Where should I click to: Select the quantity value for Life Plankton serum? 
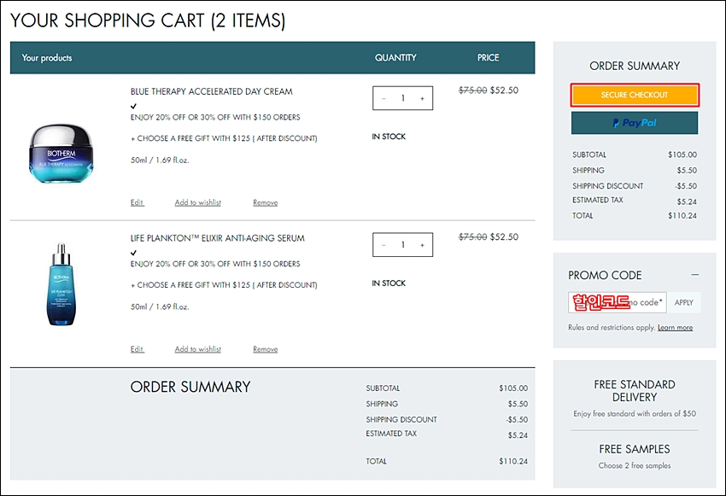pos(403,245)
